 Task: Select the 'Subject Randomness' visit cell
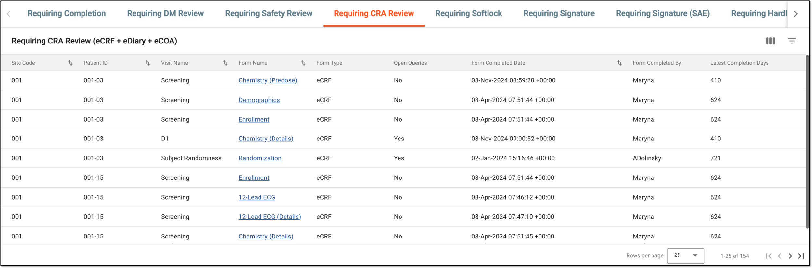pos(191,158)
